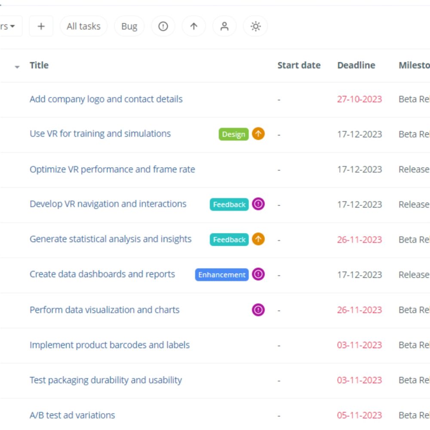430x430 pixels.
Task: Click the blue Enhancement label
Action: pyautogui.click(x=222, y=275)
